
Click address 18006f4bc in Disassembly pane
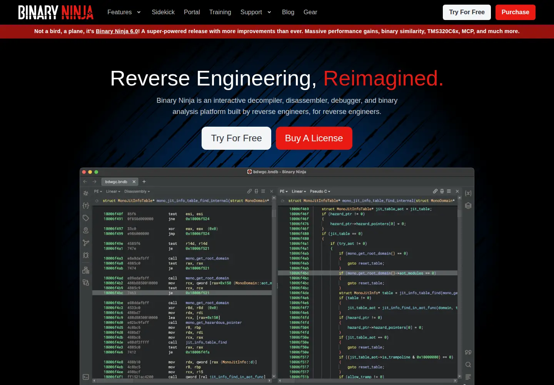click(x=113, y=293)
